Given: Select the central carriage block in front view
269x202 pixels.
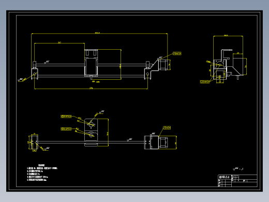Looking at the screenshot, I should click(91, 63).
